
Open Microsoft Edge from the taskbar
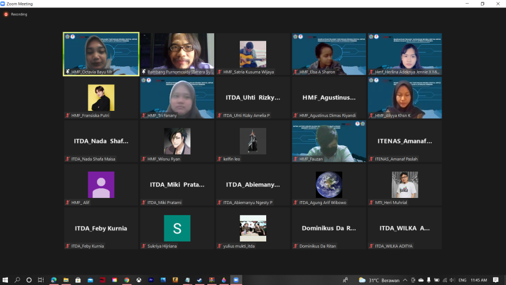[53, 279]
